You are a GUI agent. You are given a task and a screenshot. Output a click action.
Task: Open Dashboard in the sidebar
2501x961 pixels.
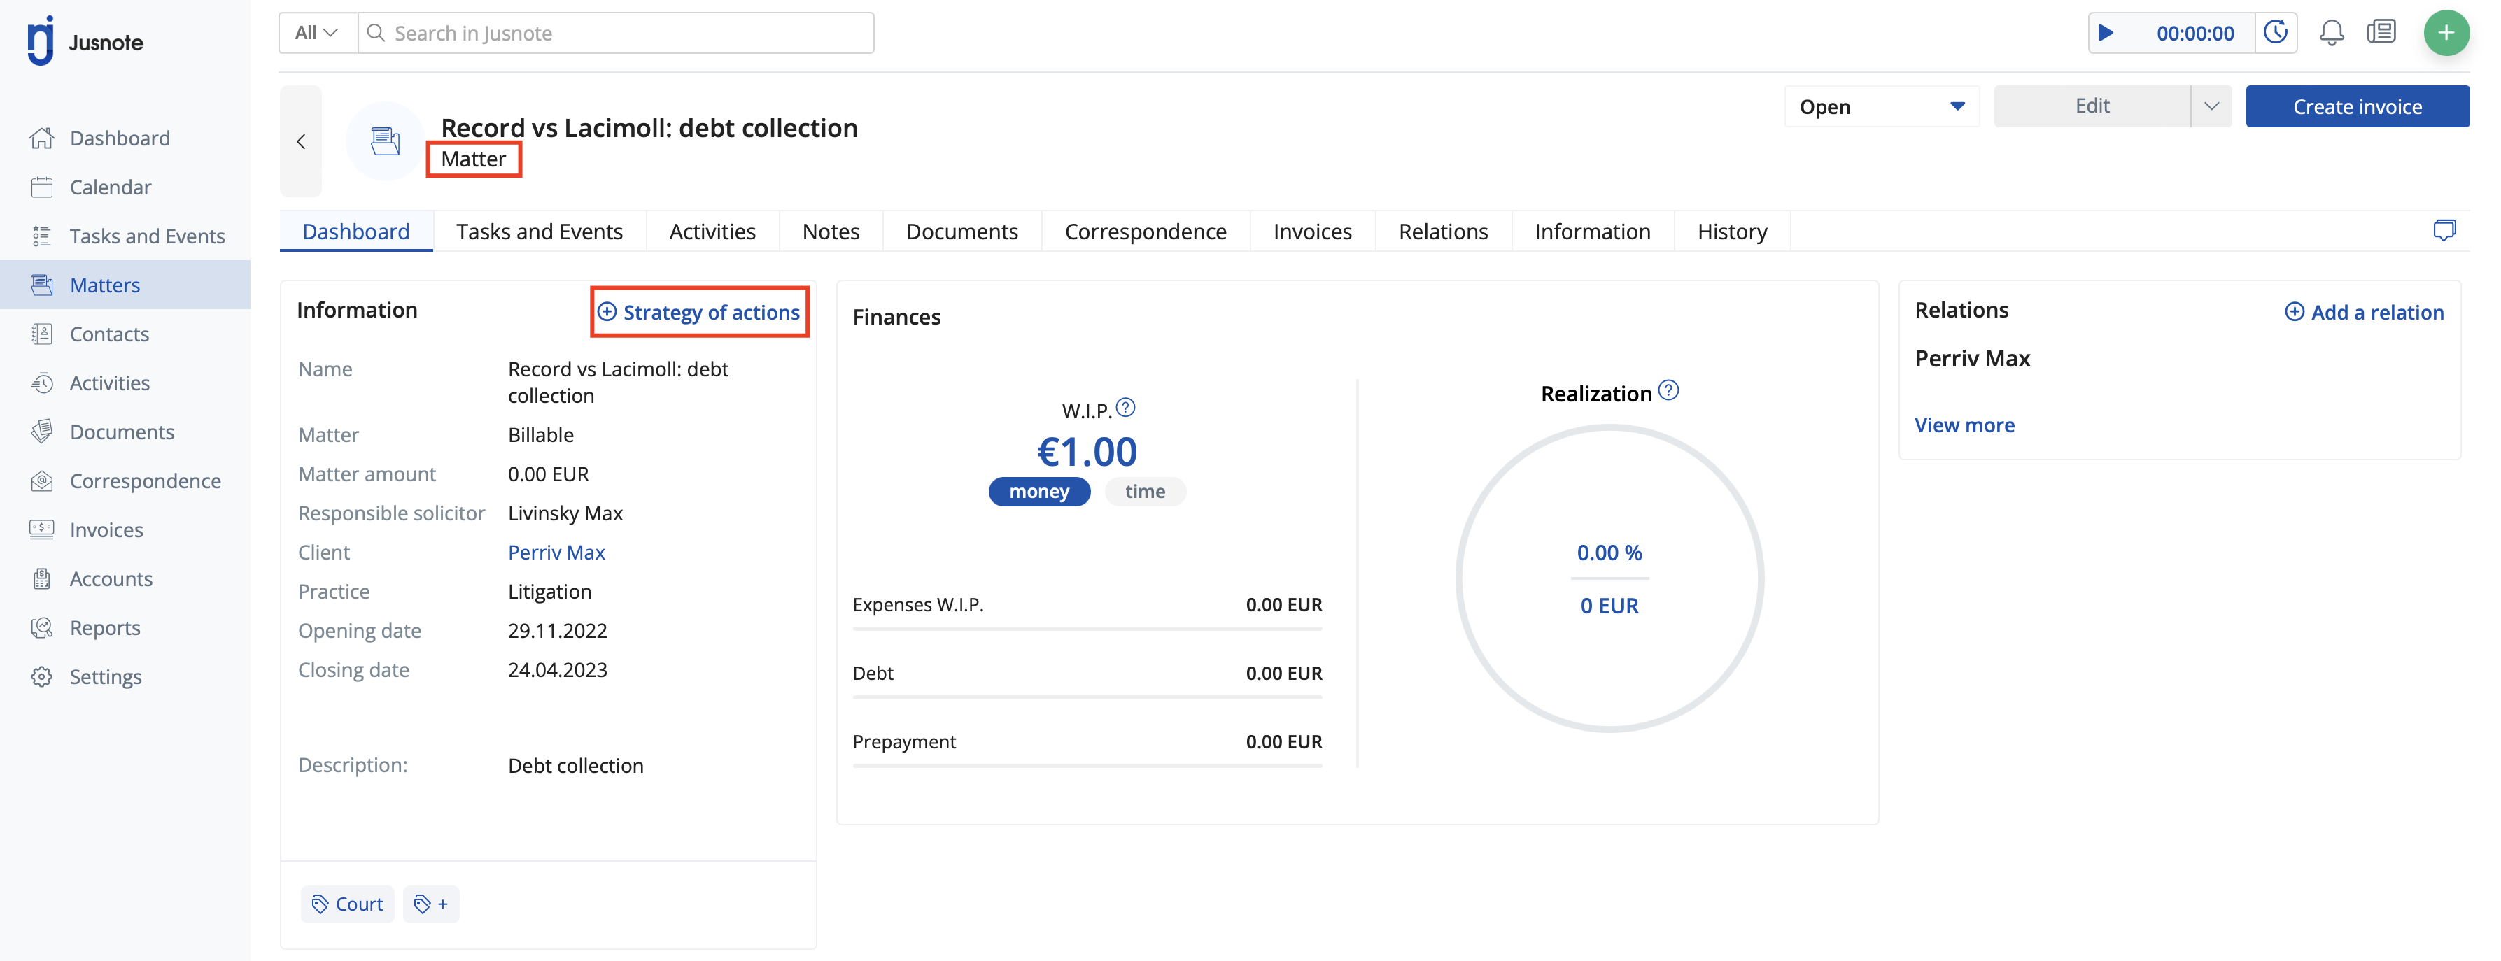coord(125,138)
